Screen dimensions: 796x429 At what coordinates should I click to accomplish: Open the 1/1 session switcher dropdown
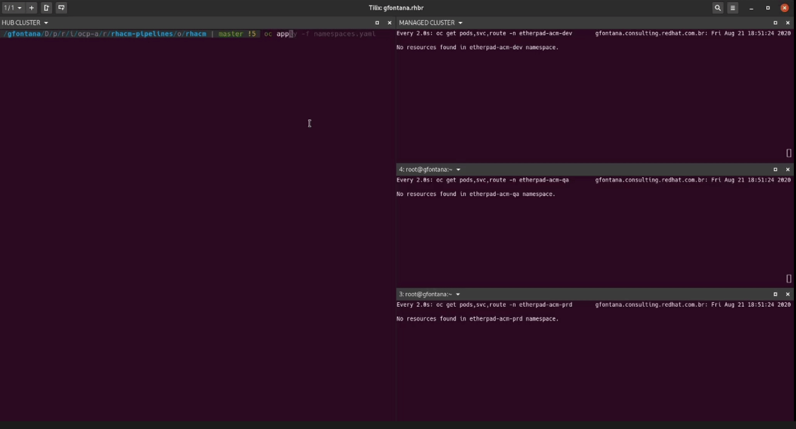pos(13,8)
